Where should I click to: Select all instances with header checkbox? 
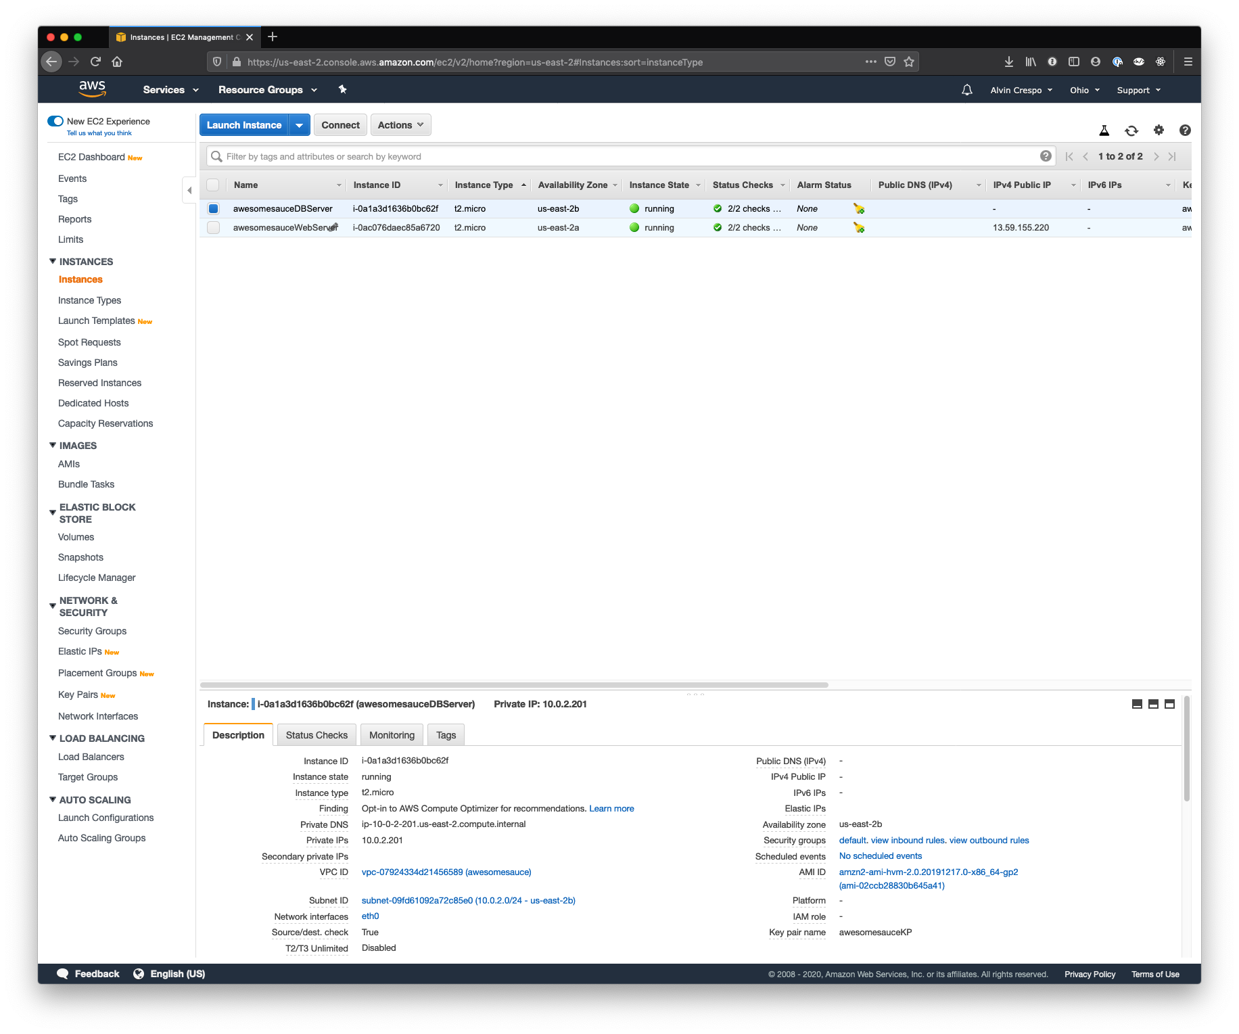click(x=213, y=185)
